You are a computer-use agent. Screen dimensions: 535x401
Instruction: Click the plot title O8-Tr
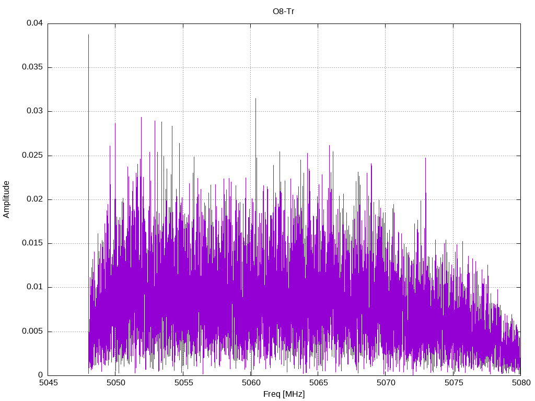[x=283, y=11]
